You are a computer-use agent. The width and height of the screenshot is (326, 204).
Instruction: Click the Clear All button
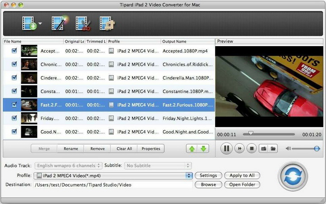[124, 148]
